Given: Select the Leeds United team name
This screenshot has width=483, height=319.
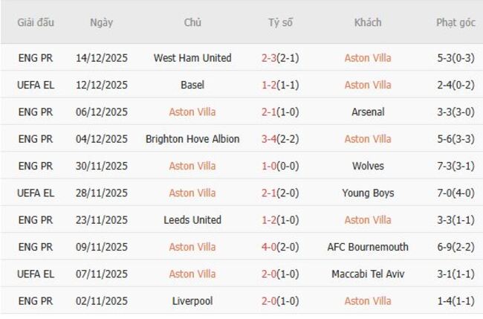Looking at the screenshot, I should click(x=192, y=220).
